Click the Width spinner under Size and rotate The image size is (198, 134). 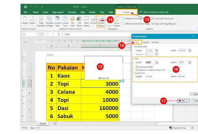(190, 50)
